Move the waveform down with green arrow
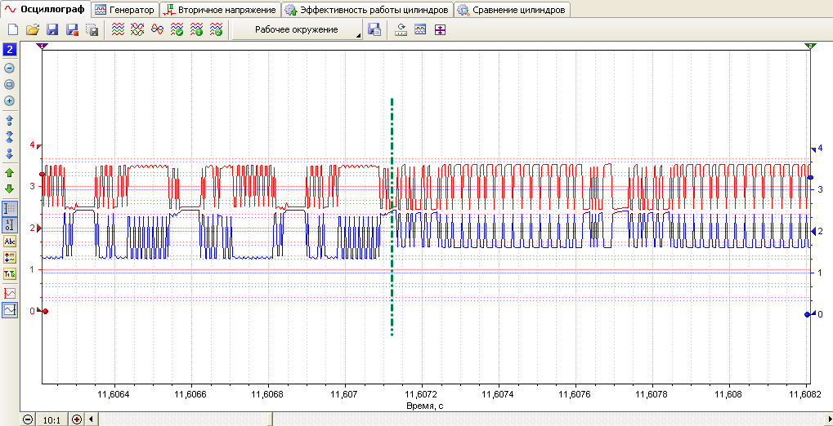Image resolution: width=833 pixels, height=426 pixels. click(10, 189)
